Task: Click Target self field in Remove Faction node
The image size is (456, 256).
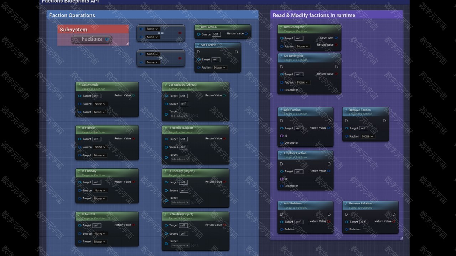Action: coord(363,128)
